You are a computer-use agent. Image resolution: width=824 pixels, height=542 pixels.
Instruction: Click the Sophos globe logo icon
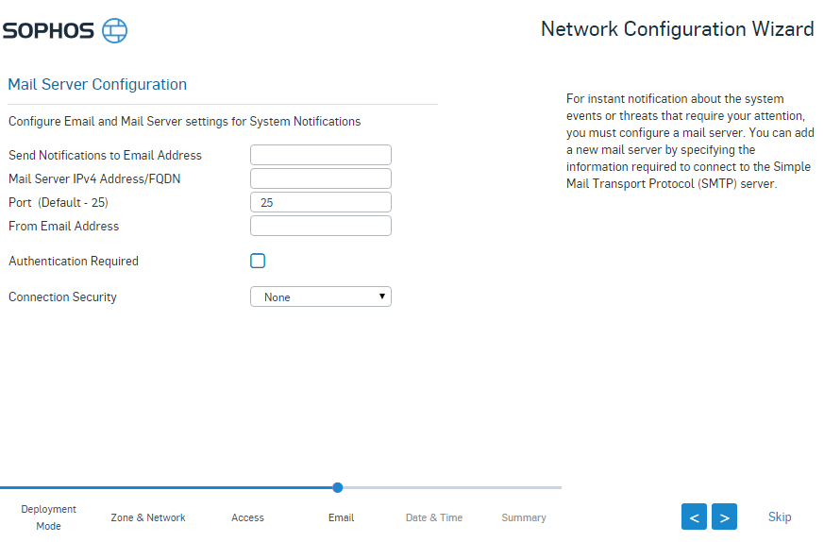[x=114, y=30]
